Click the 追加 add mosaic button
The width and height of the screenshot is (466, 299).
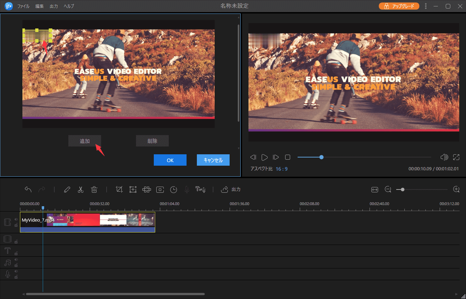pyautogui.click(x=85, y=141)
